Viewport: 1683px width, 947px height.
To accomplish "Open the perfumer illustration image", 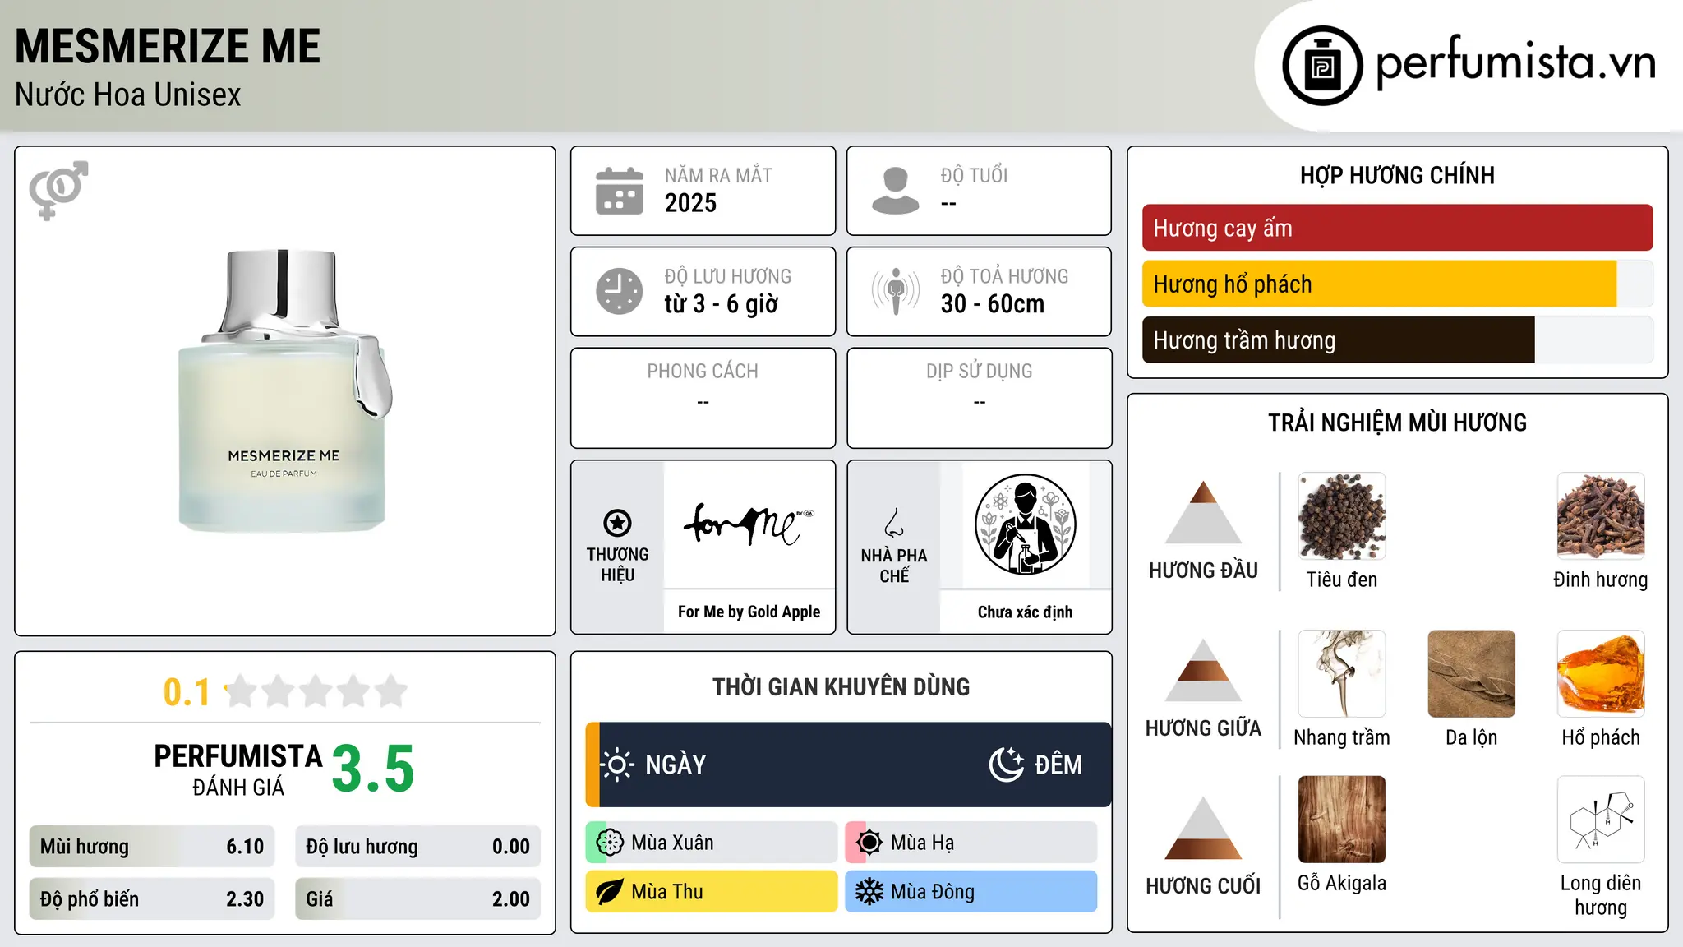I will click(1025, 524).
